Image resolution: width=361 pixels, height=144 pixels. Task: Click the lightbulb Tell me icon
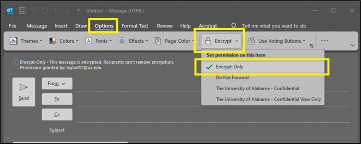pos(233,26)
